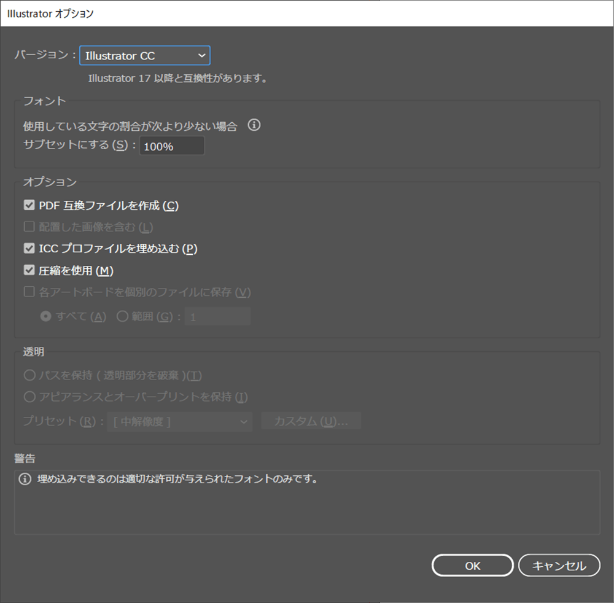Image resolution: width=614 pixels, height=603 pixels.
Task: Click the text Illustrator 17 以降と互換性があります。
Action: [178, 79]
